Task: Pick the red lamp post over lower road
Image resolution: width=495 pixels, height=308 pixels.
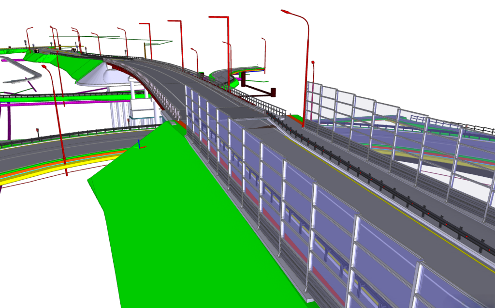Action: coord(57,116)
